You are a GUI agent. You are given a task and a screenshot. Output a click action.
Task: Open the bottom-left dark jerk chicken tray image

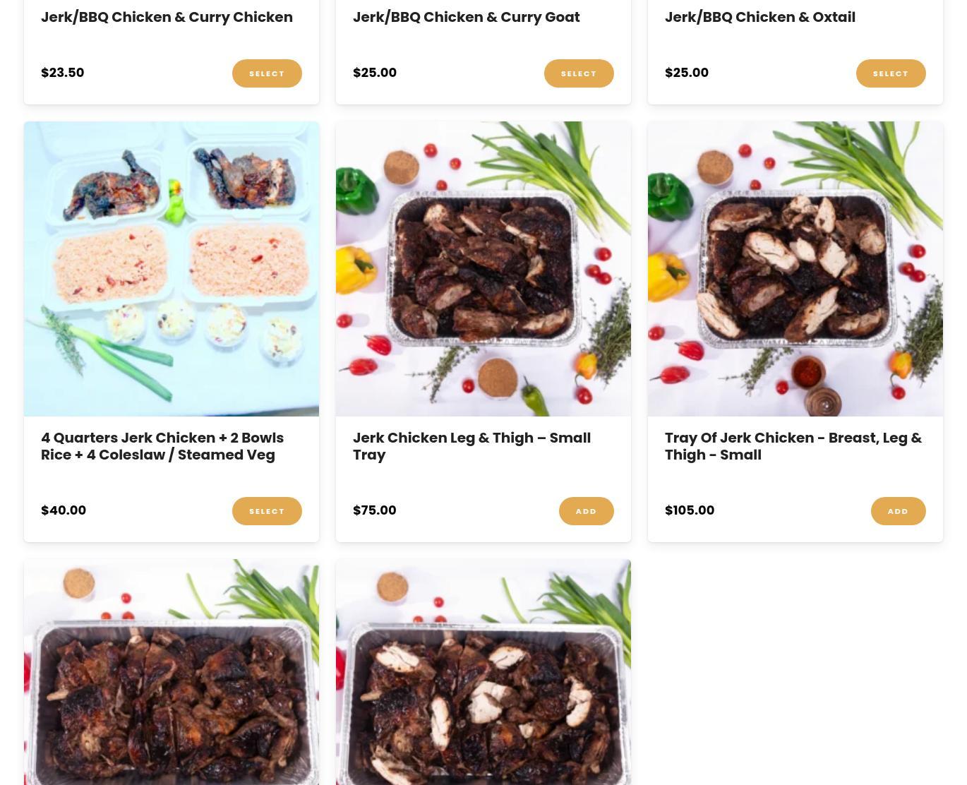(172, 672)
